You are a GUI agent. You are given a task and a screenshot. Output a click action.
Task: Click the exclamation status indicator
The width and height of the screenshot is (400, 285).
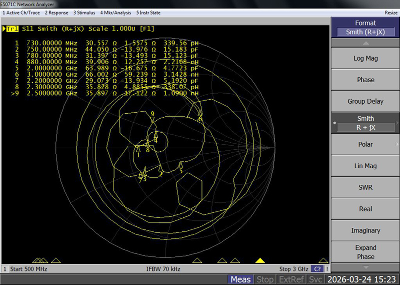[327, 269]
